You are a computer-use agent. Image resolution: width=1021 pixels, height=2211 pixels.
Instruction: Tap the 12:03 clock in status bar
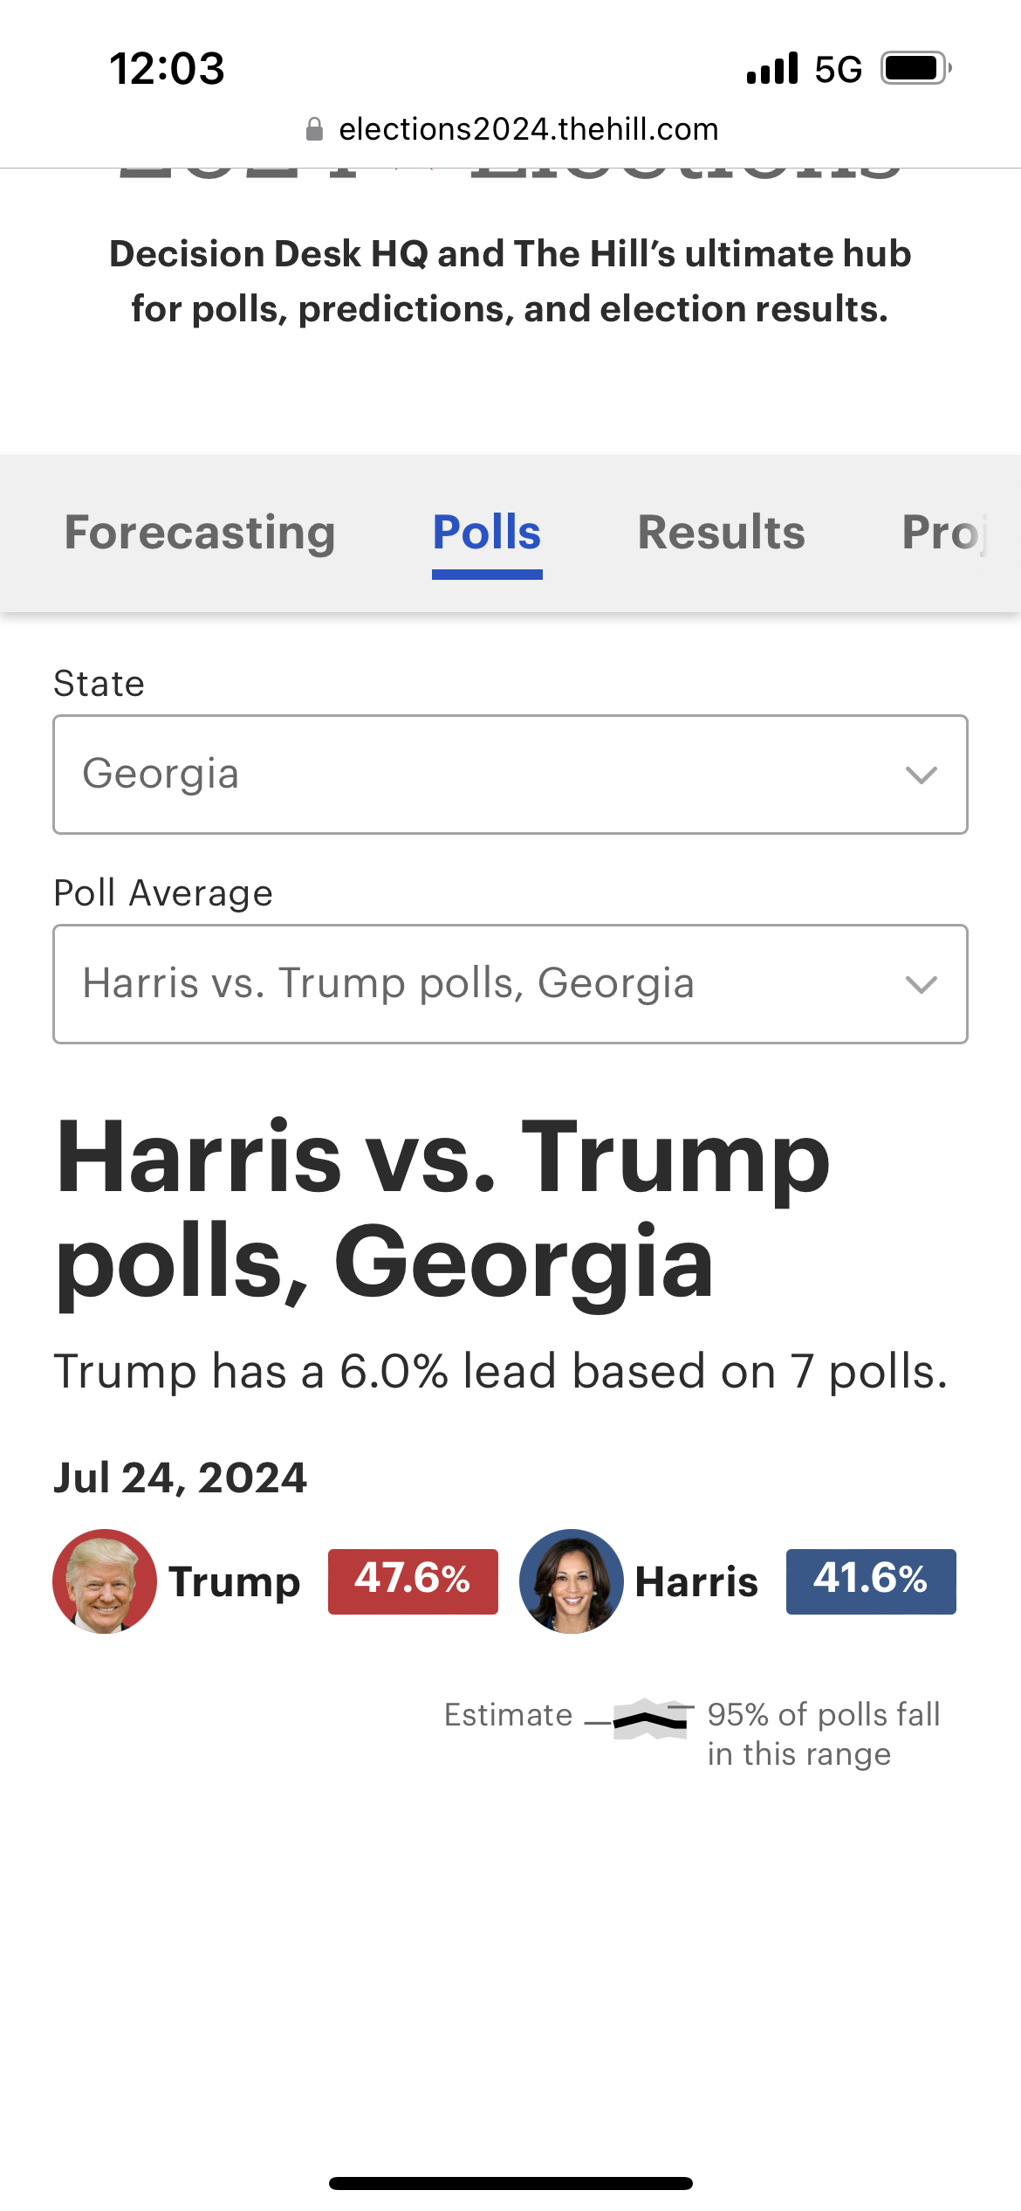(167, 69)
